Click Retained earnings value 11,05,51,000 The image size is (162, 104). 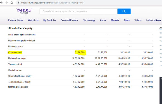(124, 58)
